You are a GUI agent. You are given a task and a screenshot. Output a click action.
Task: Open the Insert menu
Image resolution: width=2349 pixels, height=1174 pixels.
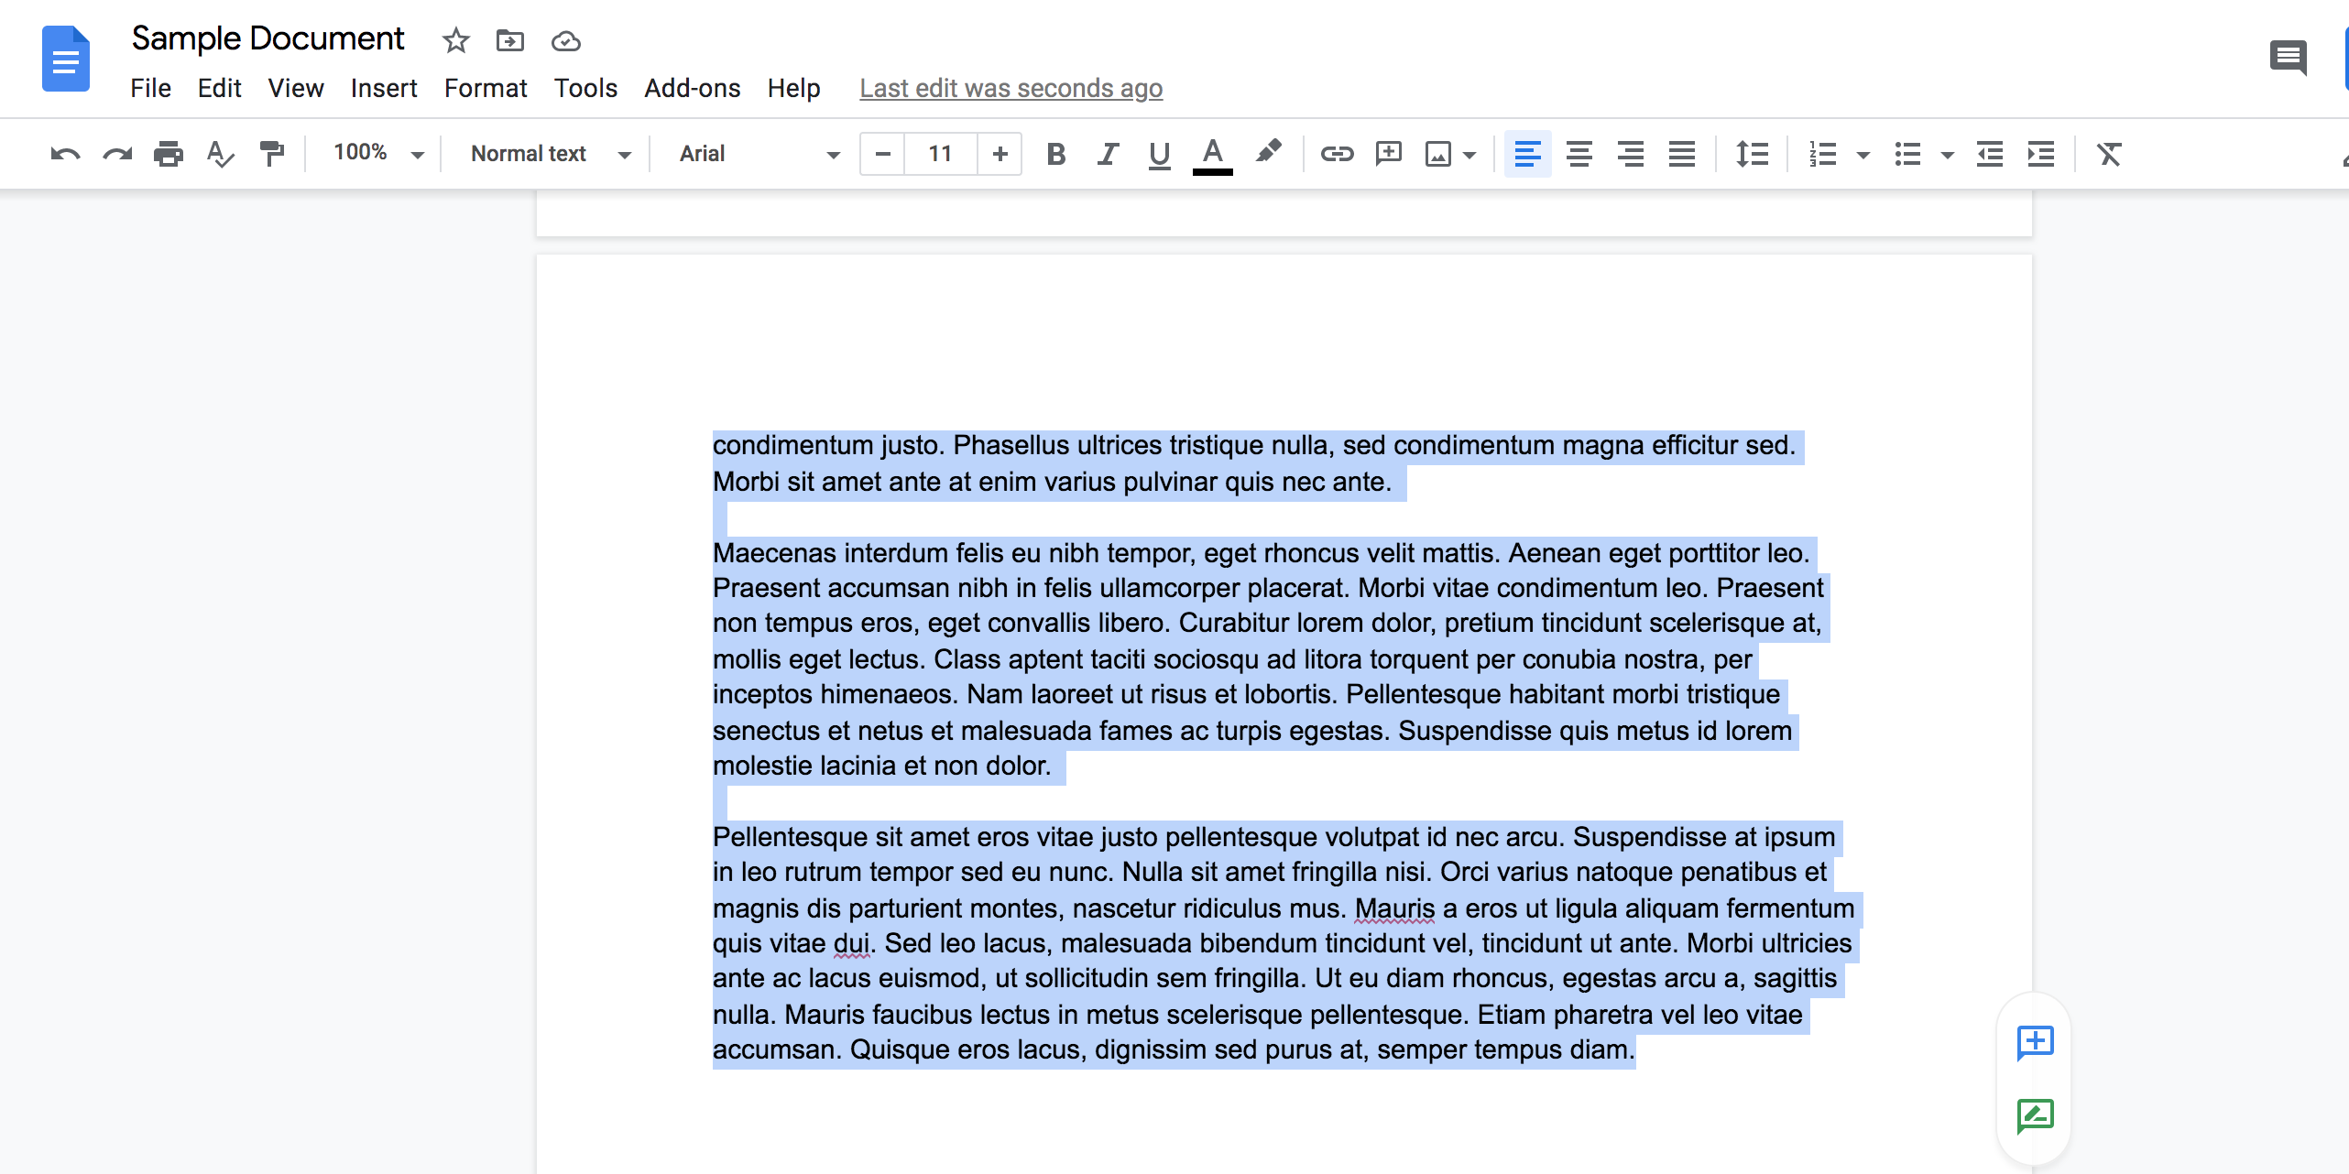point(382,87)
